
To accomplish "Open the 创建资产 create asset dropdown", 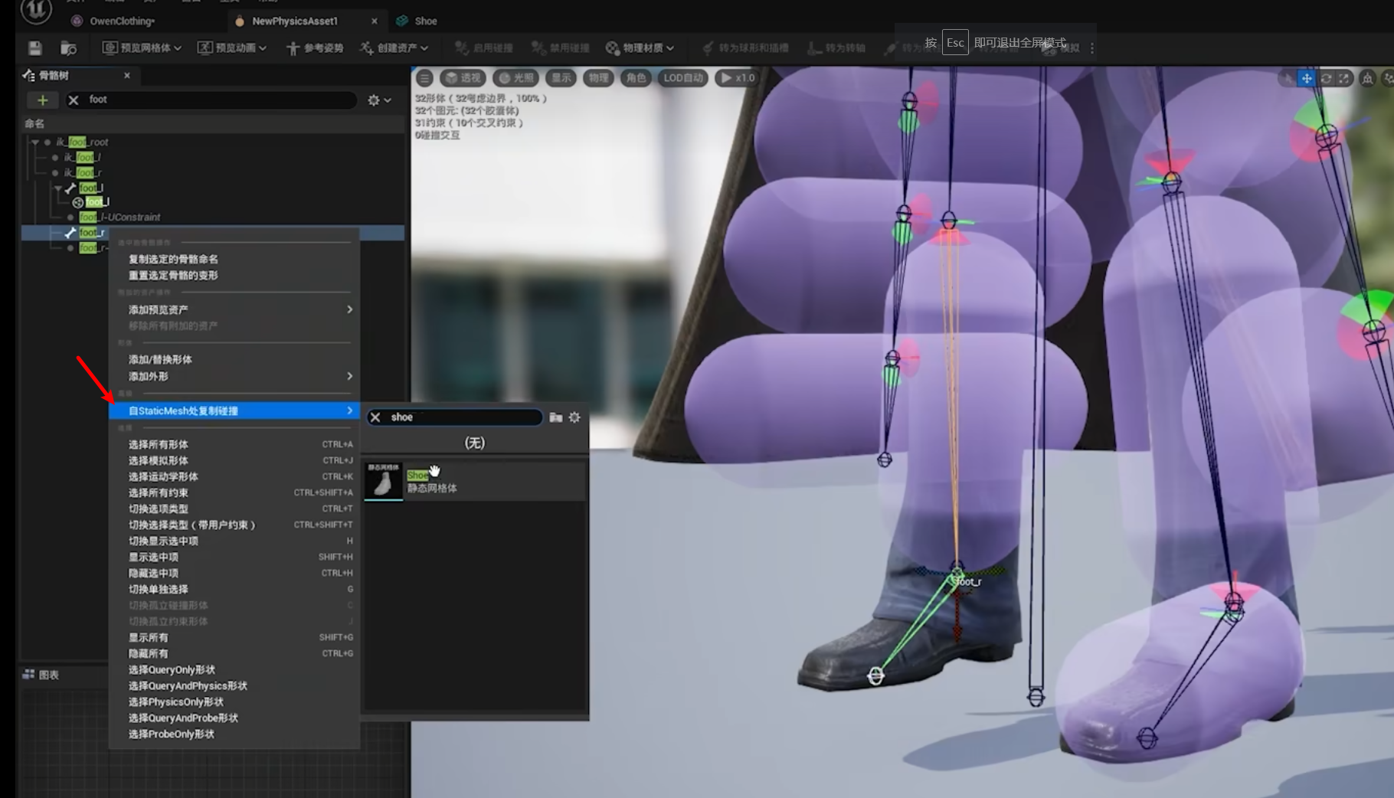I will click(x=394, y=48).
